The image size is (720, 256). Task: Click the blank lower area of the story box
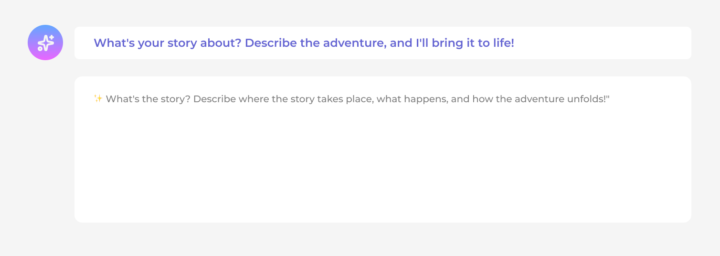[382, 191]
